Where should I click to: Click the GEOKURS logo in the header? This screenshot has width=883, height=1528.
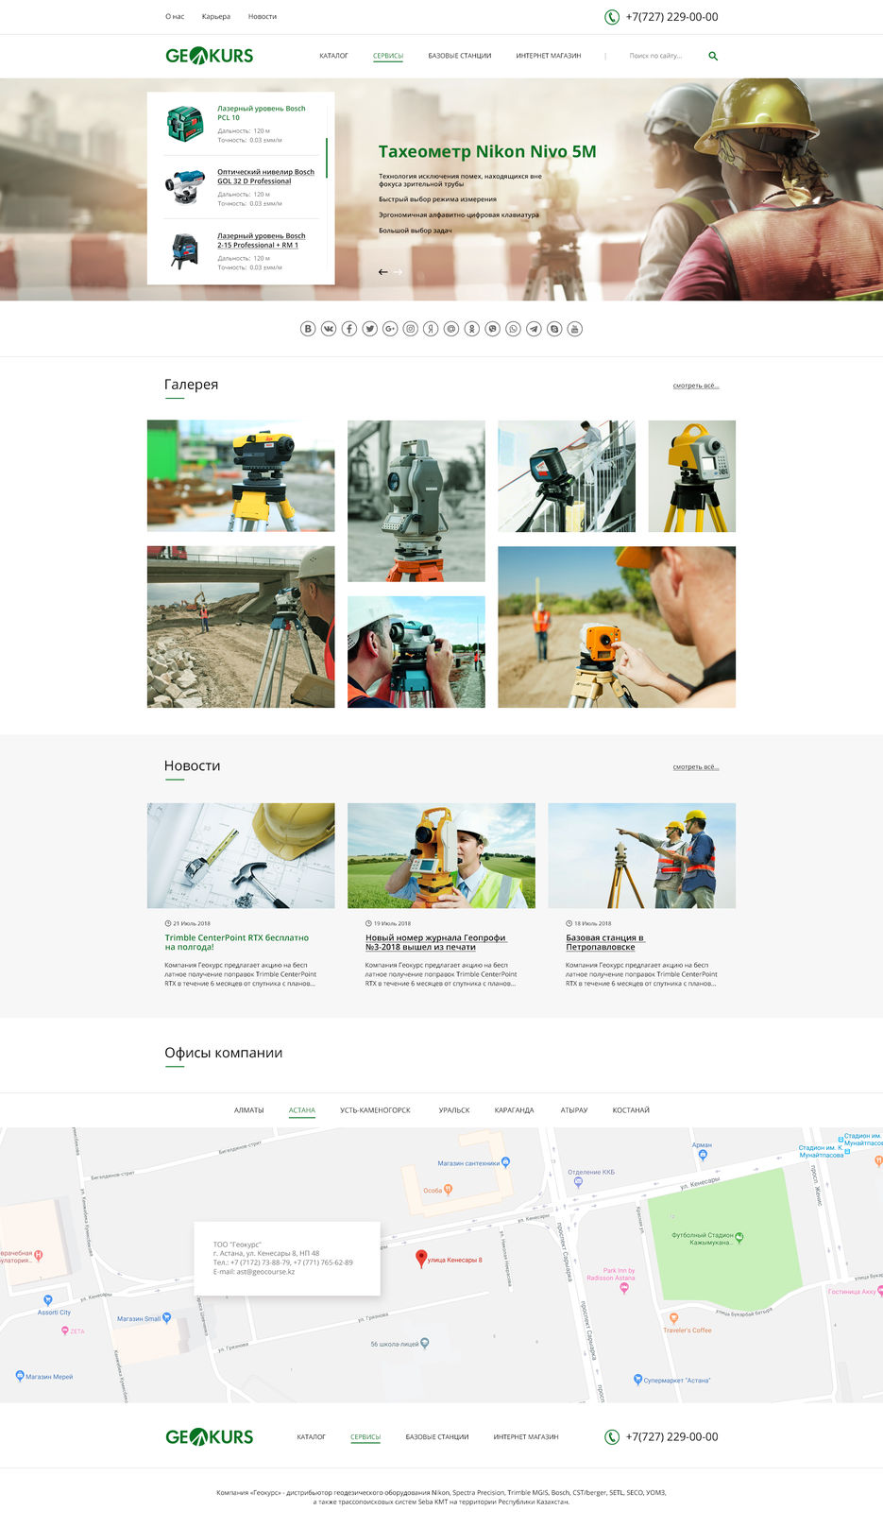coord(210,56)
